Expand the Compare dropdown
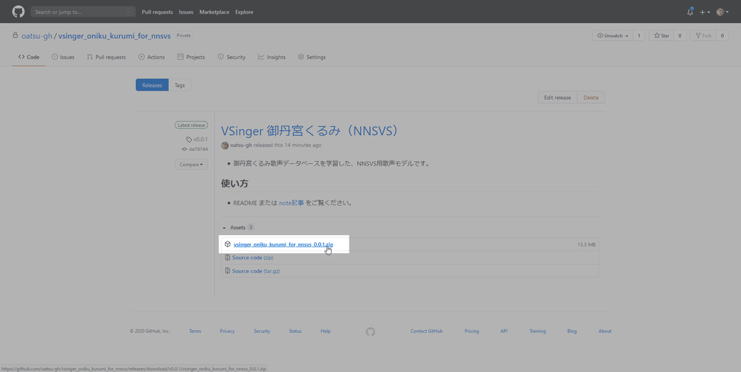 (x=191, y=165)
